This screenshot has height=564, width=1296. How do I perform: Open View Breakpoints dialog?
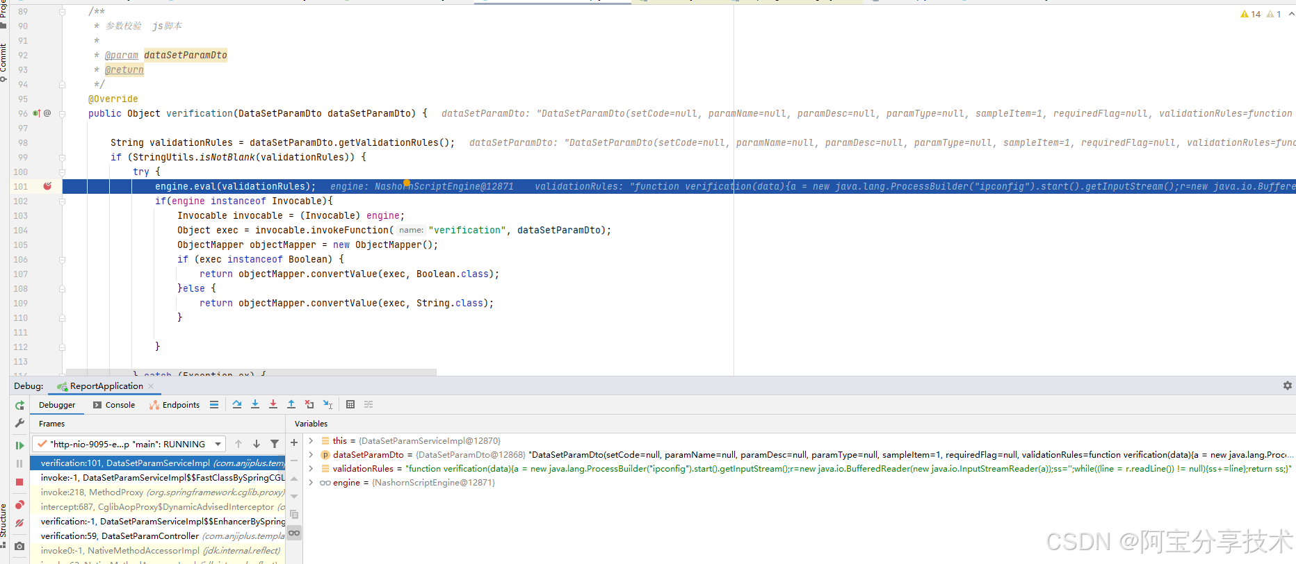[x=19, y=505]
